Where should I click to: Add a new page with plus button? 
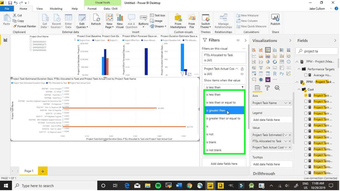(43, 171)
